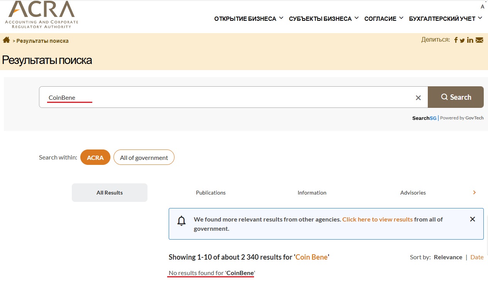Select All of government scope

[144, 157]
